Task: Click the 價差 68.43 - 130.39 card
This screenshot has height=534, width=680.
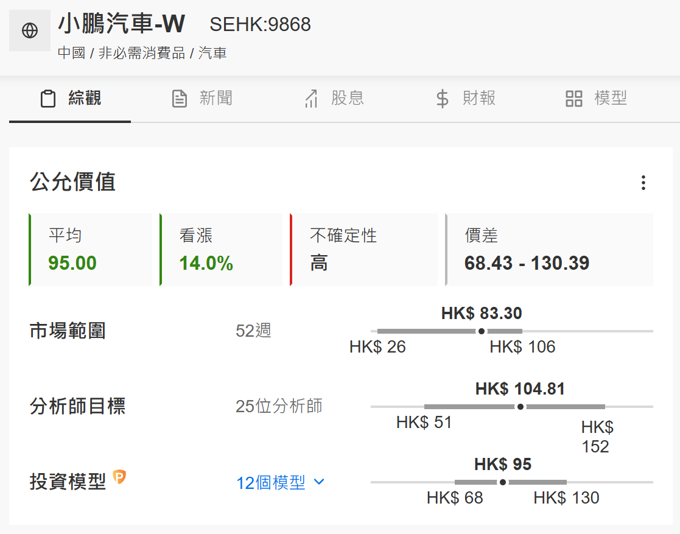Action: click(x=549, y=250)
